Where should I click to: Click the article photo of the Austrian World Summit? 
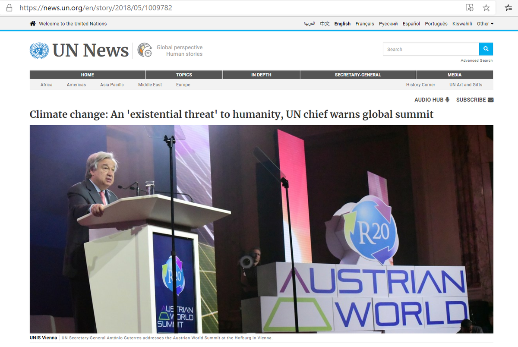pos(261,229)
